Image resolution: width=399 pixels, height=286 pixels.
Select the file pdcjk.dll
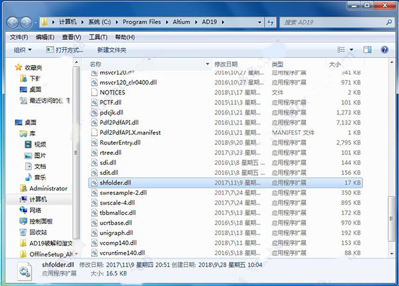click(x=112, y=112)
